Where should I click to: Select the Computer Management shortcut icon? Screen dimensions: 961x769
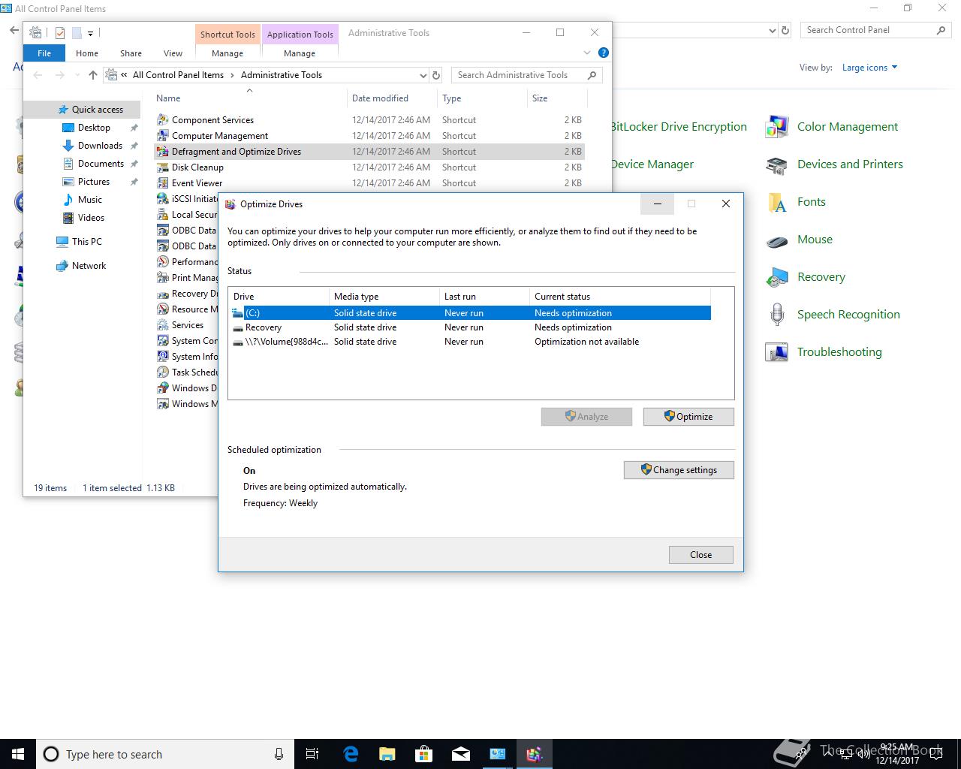162,136
